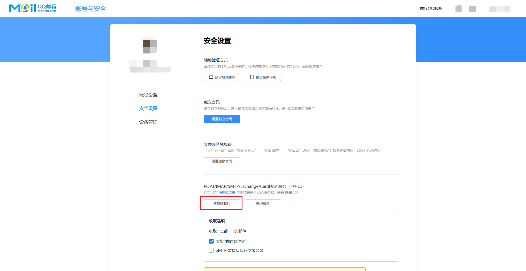Go to 前往QQ邮箱 link

pyautogui.click(x=431, y=8)
